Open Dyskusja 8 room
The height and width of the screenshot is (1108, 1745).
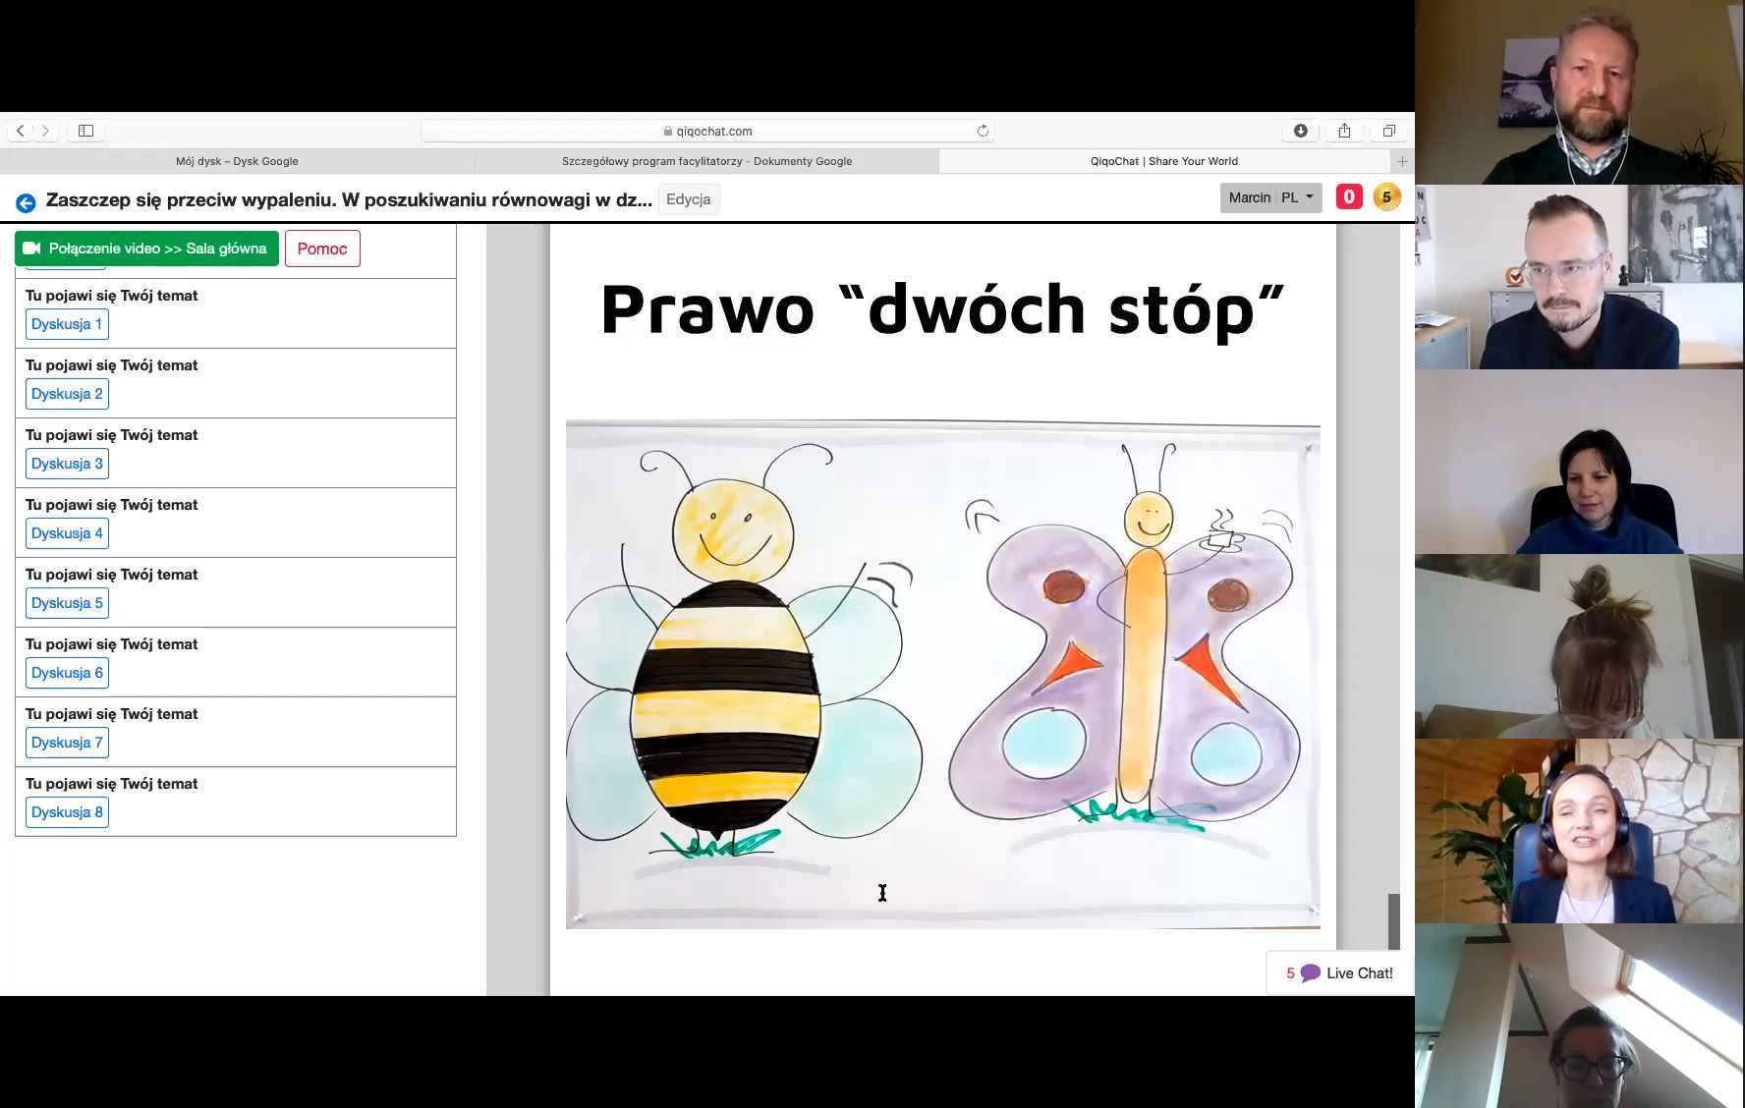(67, 812)
